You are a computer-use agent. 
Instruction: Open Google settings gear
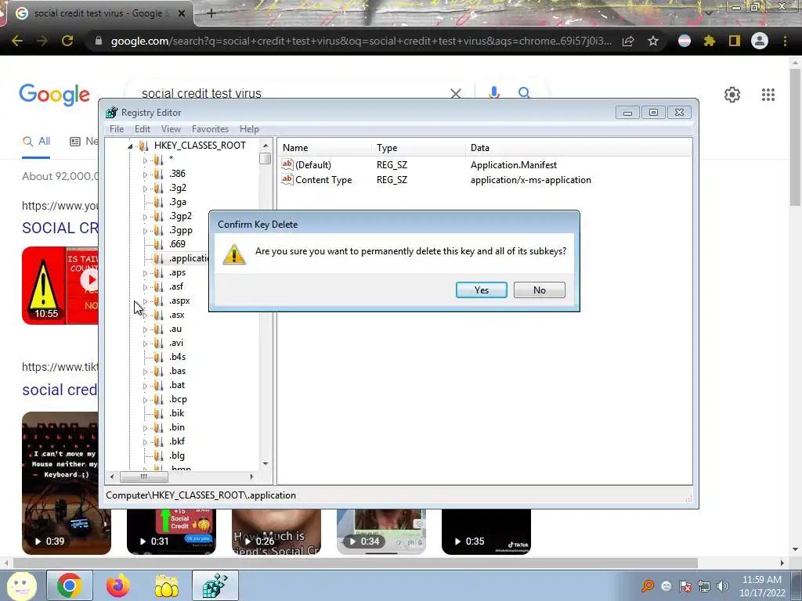coord(732,95)
